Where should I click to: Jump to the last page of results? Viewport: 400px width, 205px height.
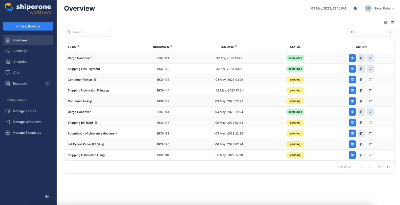point(388,167)
